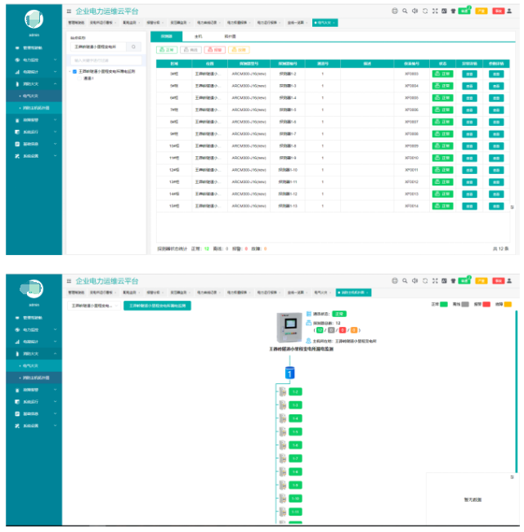Open user profile icon in lower screenshot header
The width and height of the screenshot is (524, 532).
click(x=509, y=280)
